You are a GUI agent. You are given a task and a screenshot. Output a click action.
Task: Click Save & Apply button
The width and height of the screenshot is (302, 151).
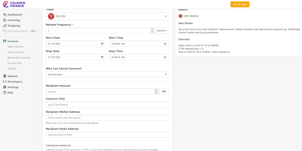[240, 4]
